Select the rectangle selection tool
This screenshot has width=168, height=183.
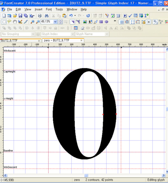coord(4,22)
